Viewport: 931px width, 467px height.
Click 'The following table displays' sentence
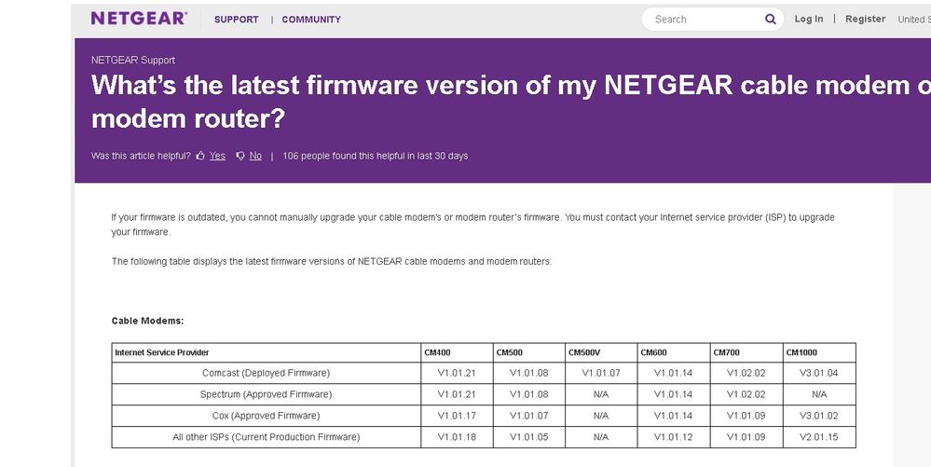coord(332,261)
